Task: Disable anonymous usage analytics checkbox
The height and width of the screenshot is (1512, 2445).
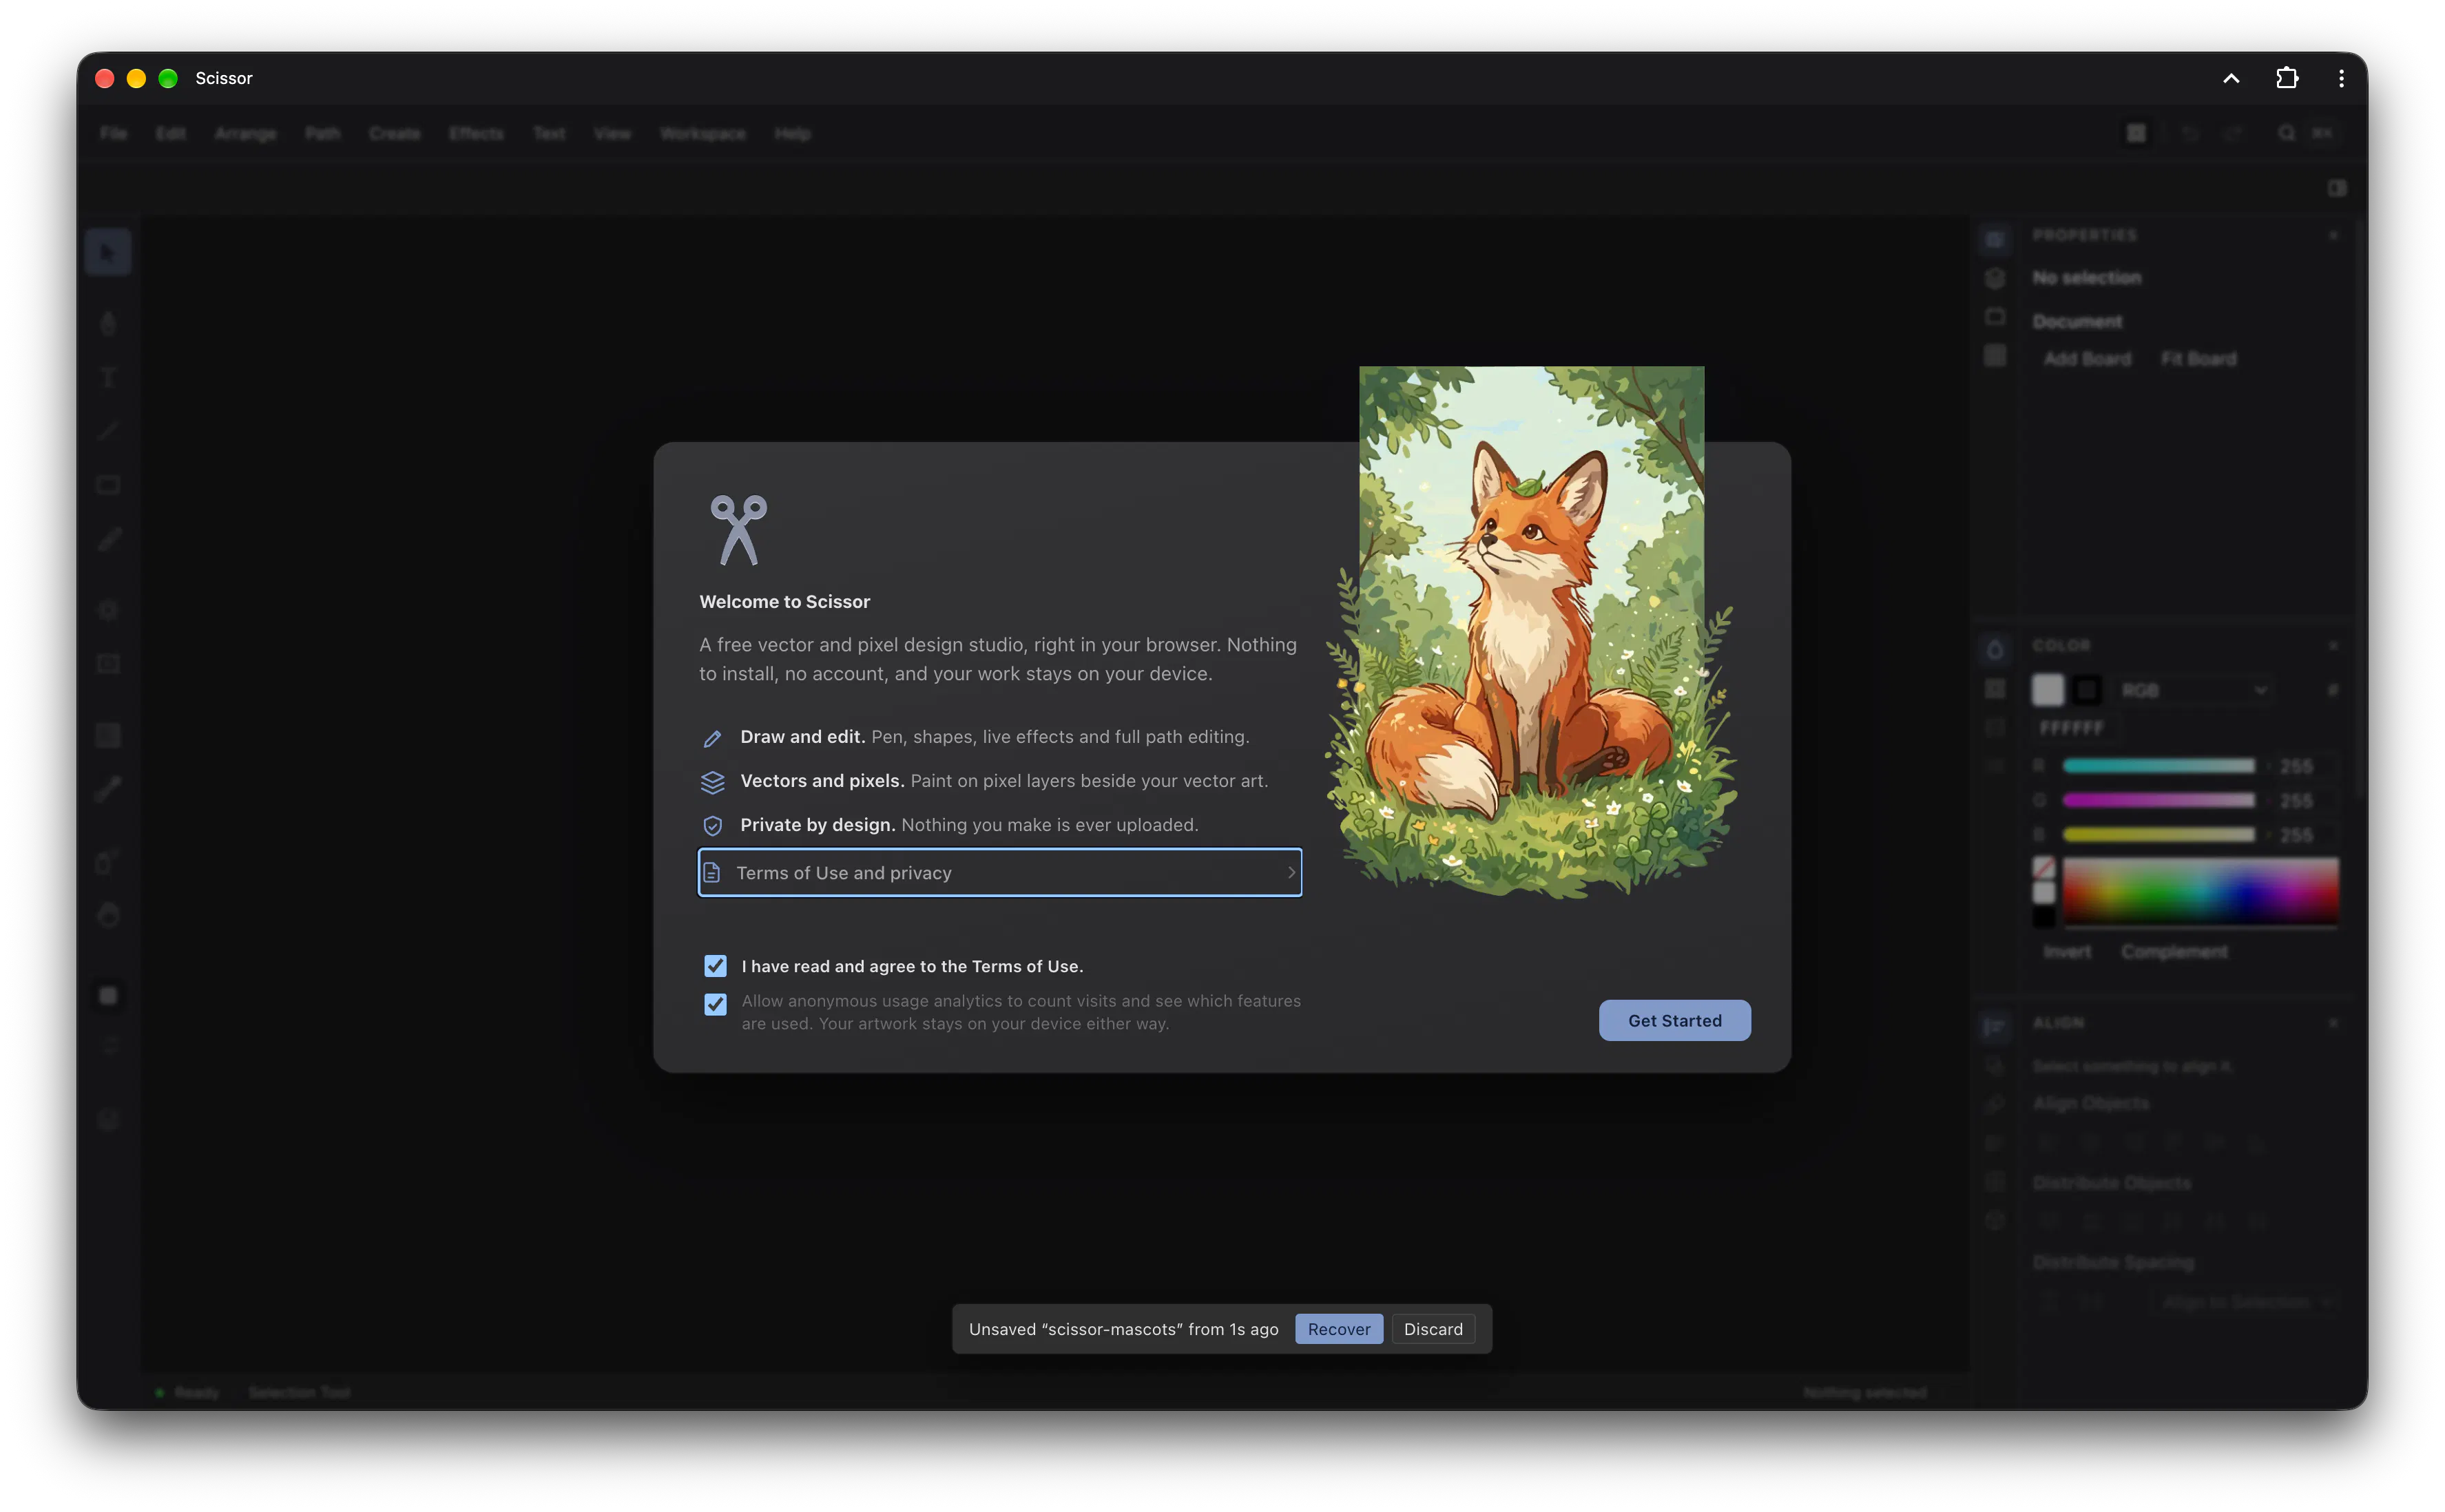Action: [715, 1004]
